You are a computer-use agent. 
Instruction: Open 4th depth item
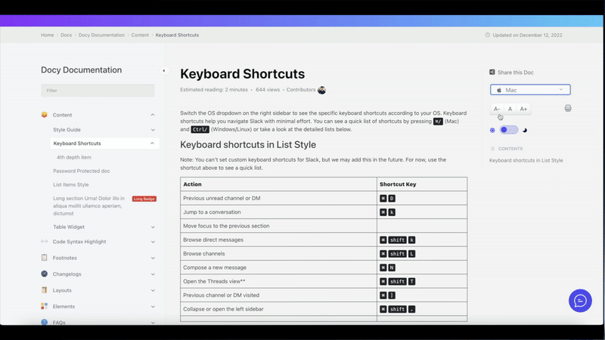click(x=74, y=157)
